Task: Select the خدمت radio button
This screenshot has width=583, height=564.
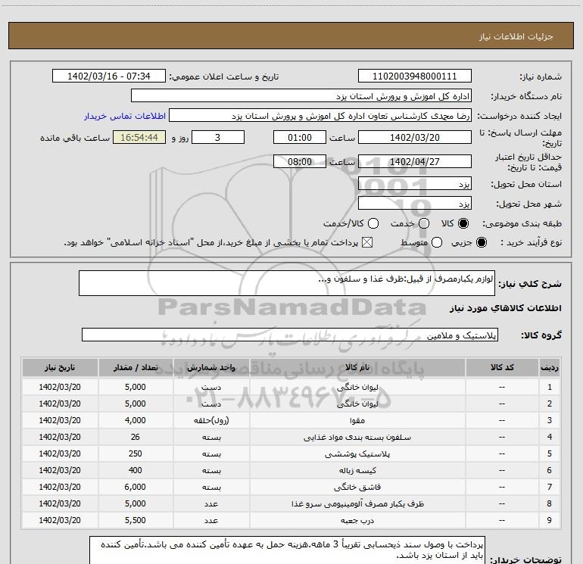Action: 424,223
